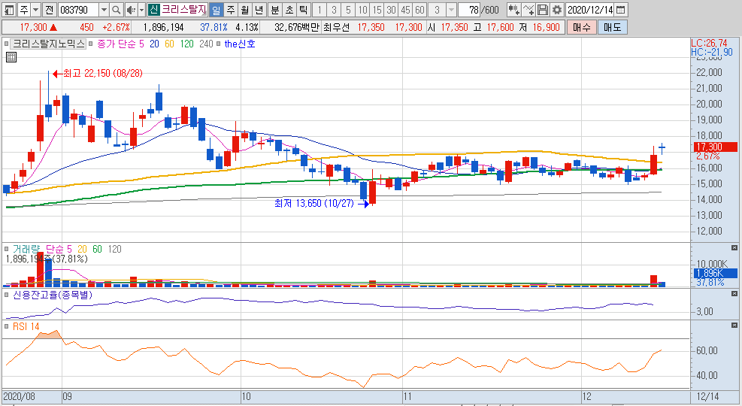
Task: Click trading value 32,676백만
Action: click(x=297, y=28)
